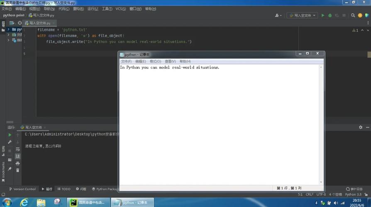Open the TODO tool window
Viewport: 371px width, 207px height.
tap(64, 189)
